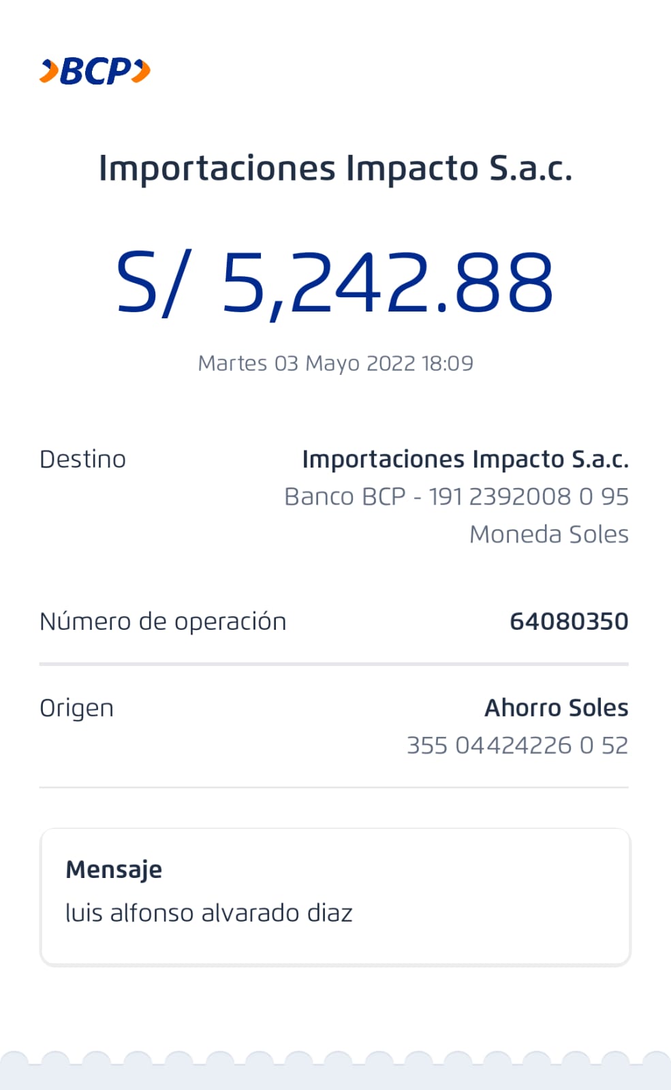The width and height of the screenshot is (671, 1090).
Task: Click the Mensaje heading
Action: click(x=114, y=870)
